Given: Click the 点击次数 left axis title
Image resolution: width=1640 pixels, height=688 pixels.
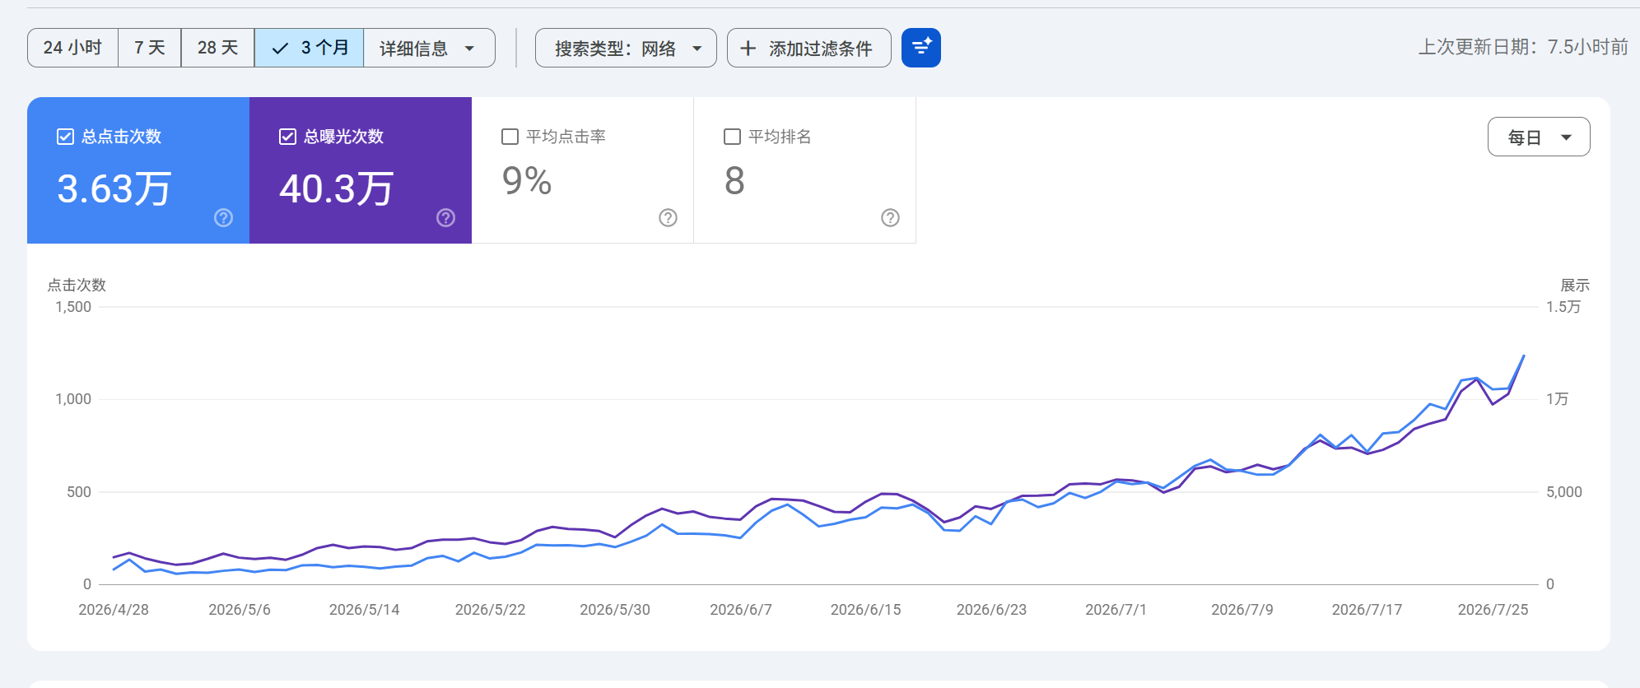Looking at the screenshot, I should click(x=77, y=286).
